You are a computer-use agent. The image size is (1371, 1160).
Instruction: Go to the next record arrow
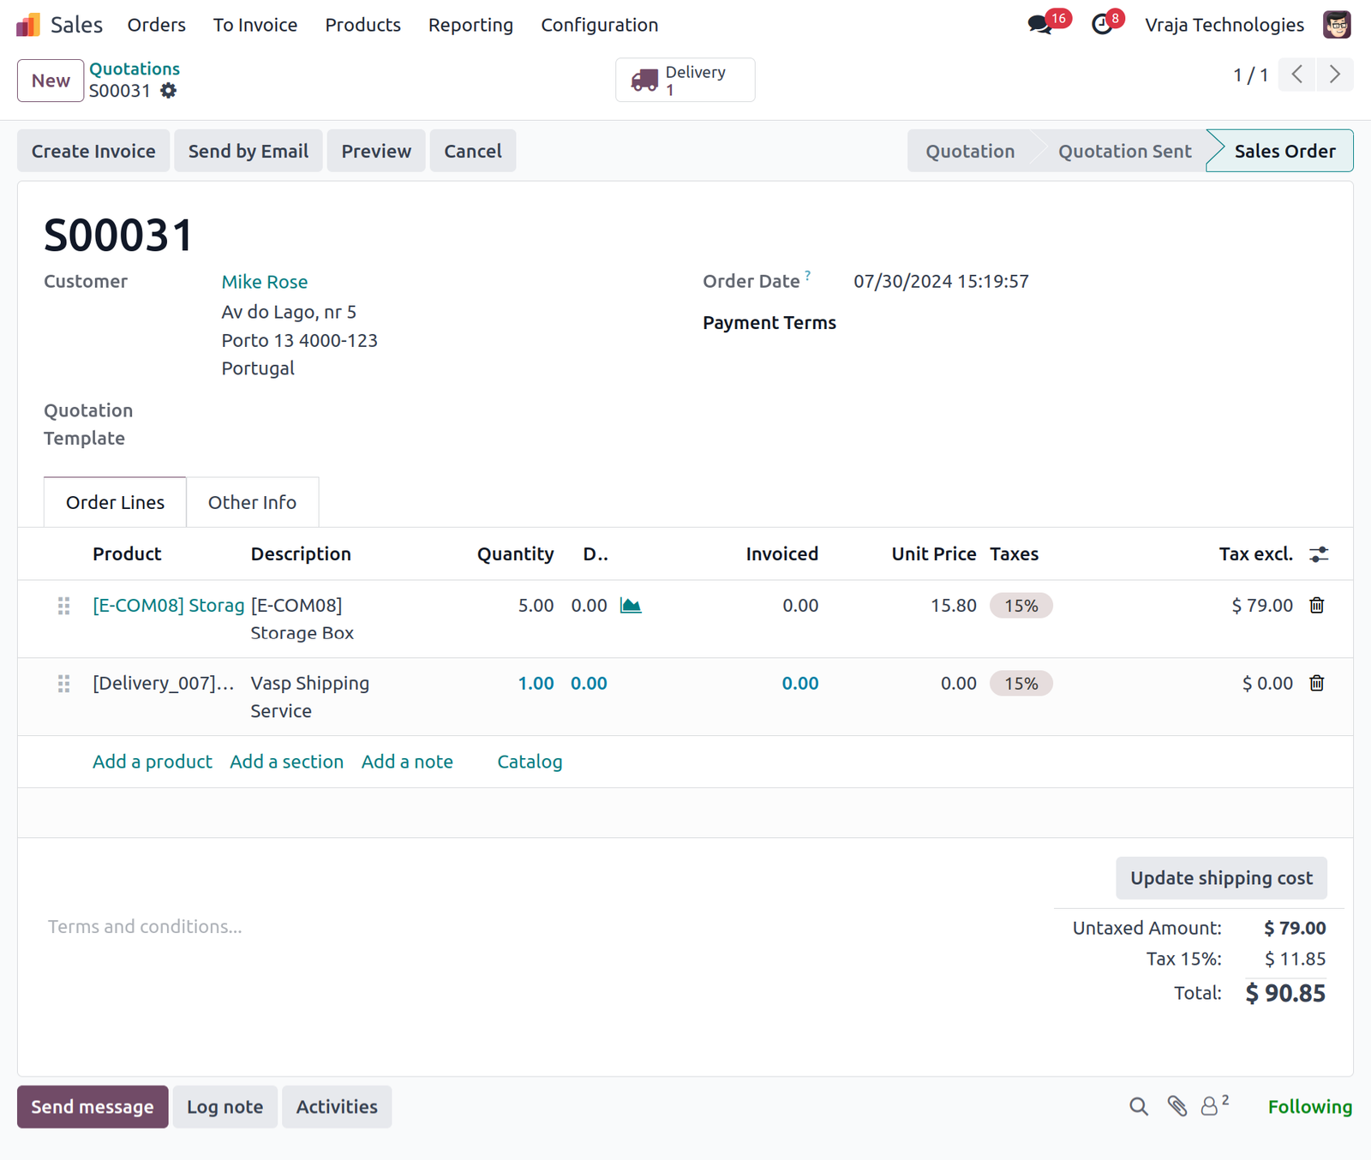pos(1335,75)
